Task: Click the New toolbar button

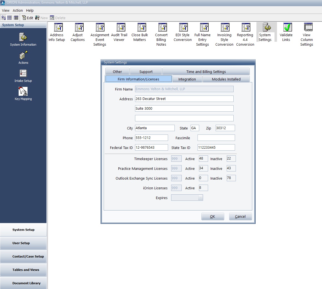Action: pyautogui.click(x=41, y=18)
